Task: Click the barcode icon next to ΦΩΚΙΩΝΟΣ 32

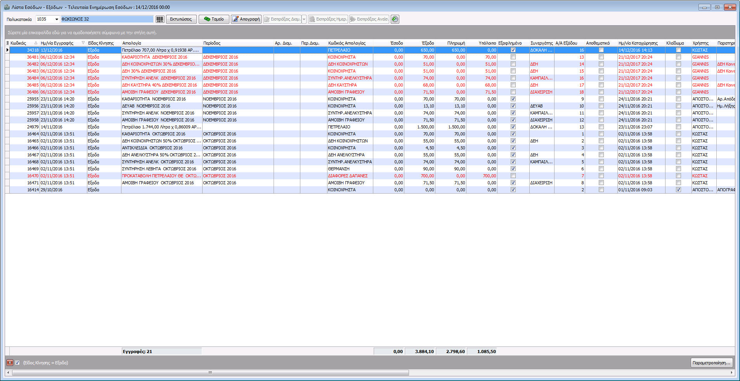Action: [x=160, y=19]
